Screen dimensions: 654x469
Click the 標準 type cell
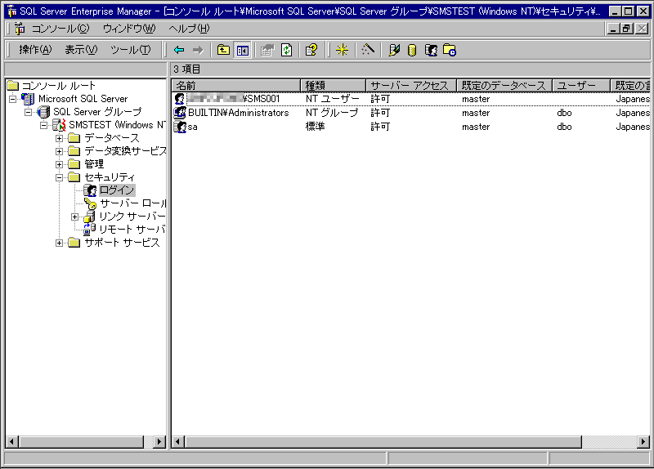point(316,127)
